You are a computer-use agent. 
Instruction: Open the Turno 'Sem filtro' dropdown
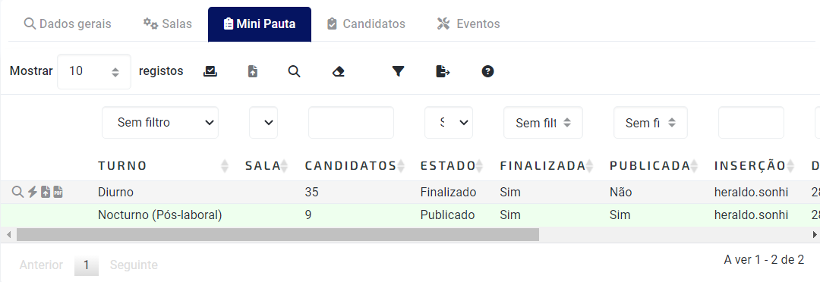pos(160,123)
